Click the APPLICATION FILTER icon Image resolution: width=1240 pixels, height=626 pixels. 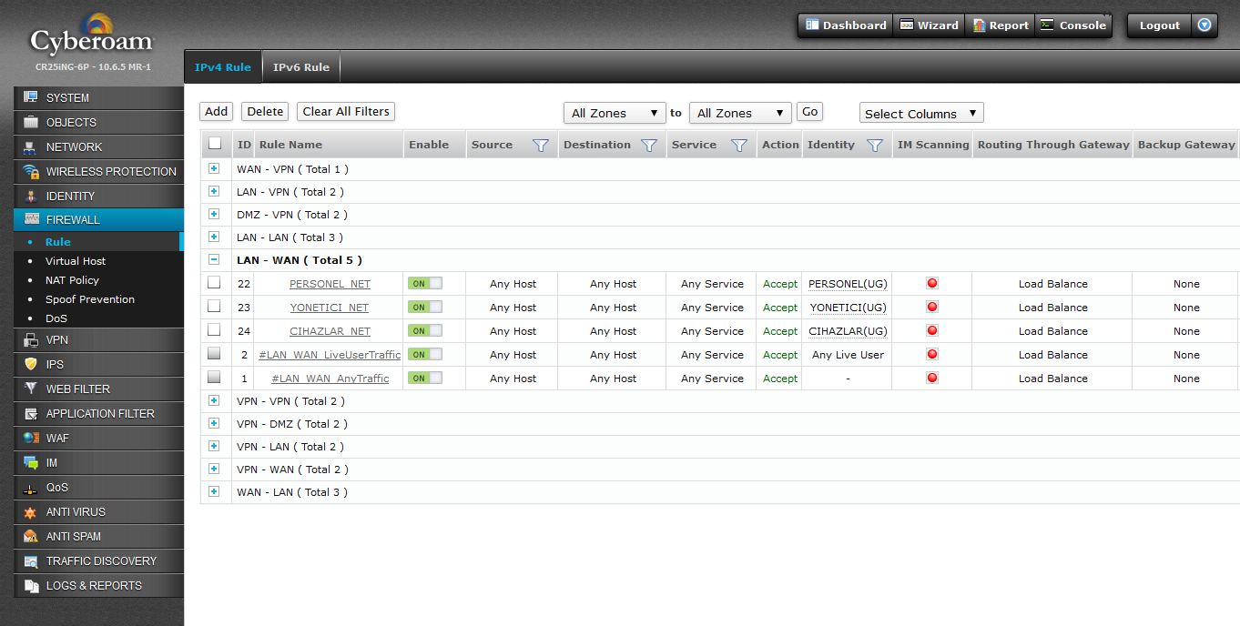[31, 413]
